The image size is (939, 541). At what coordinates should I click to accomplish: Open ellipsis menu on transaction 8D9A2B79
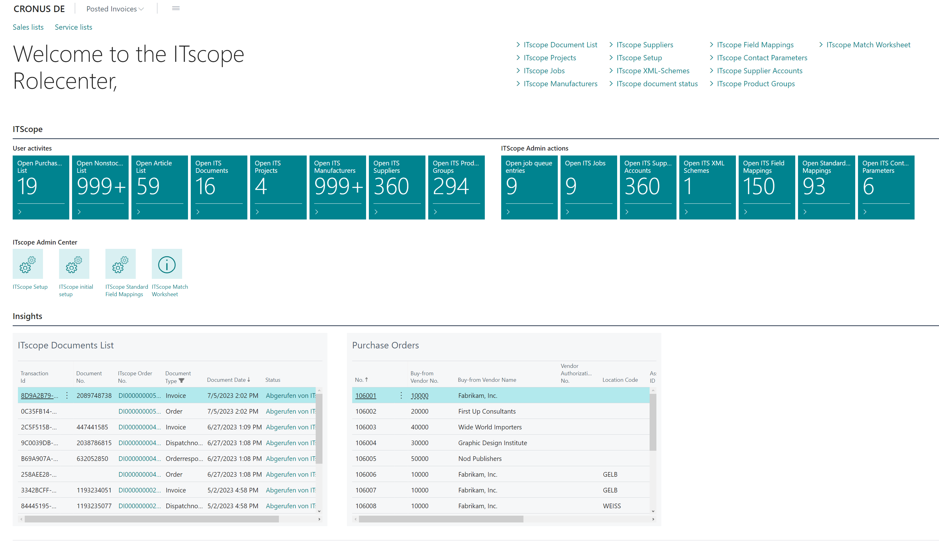point(66,396)
